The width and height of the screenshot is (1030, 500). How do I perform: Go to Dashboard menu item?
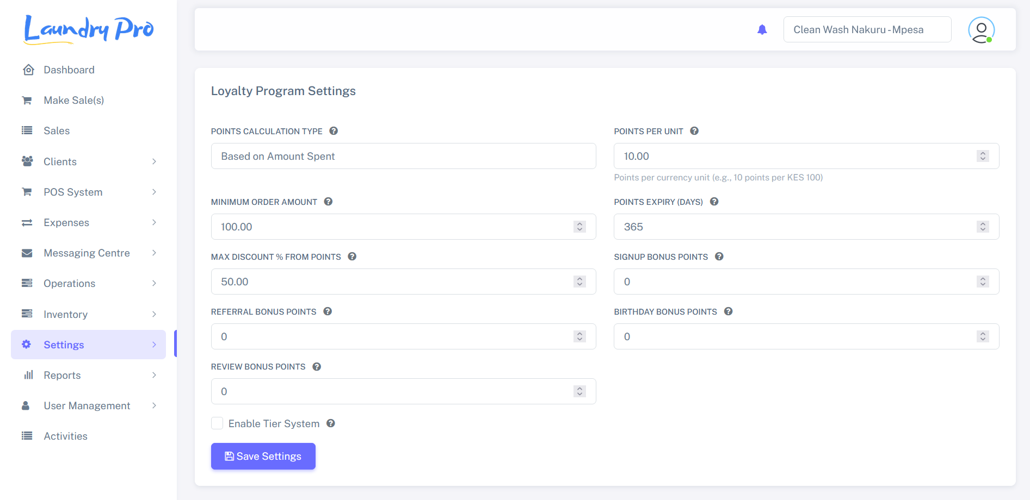coord(88,70)
